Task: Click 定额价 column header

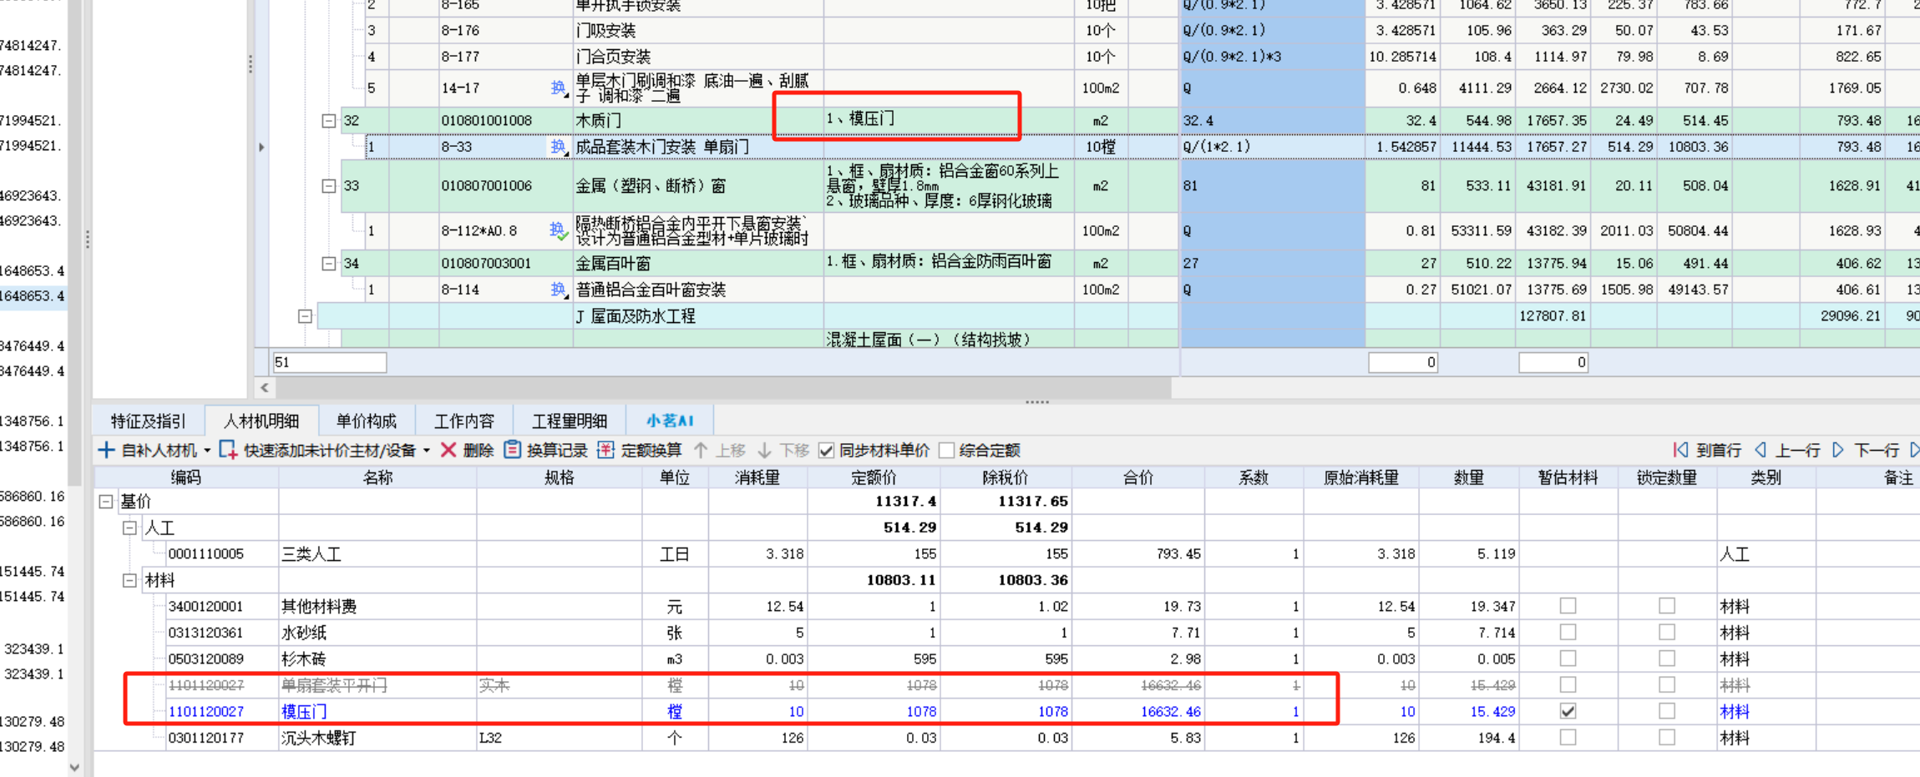Action: pyautogui.click(x=874, y=478)
